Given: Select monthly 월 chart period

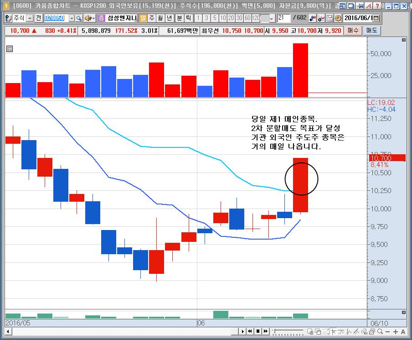Looking at the screenshot, I should coord(160,18).
